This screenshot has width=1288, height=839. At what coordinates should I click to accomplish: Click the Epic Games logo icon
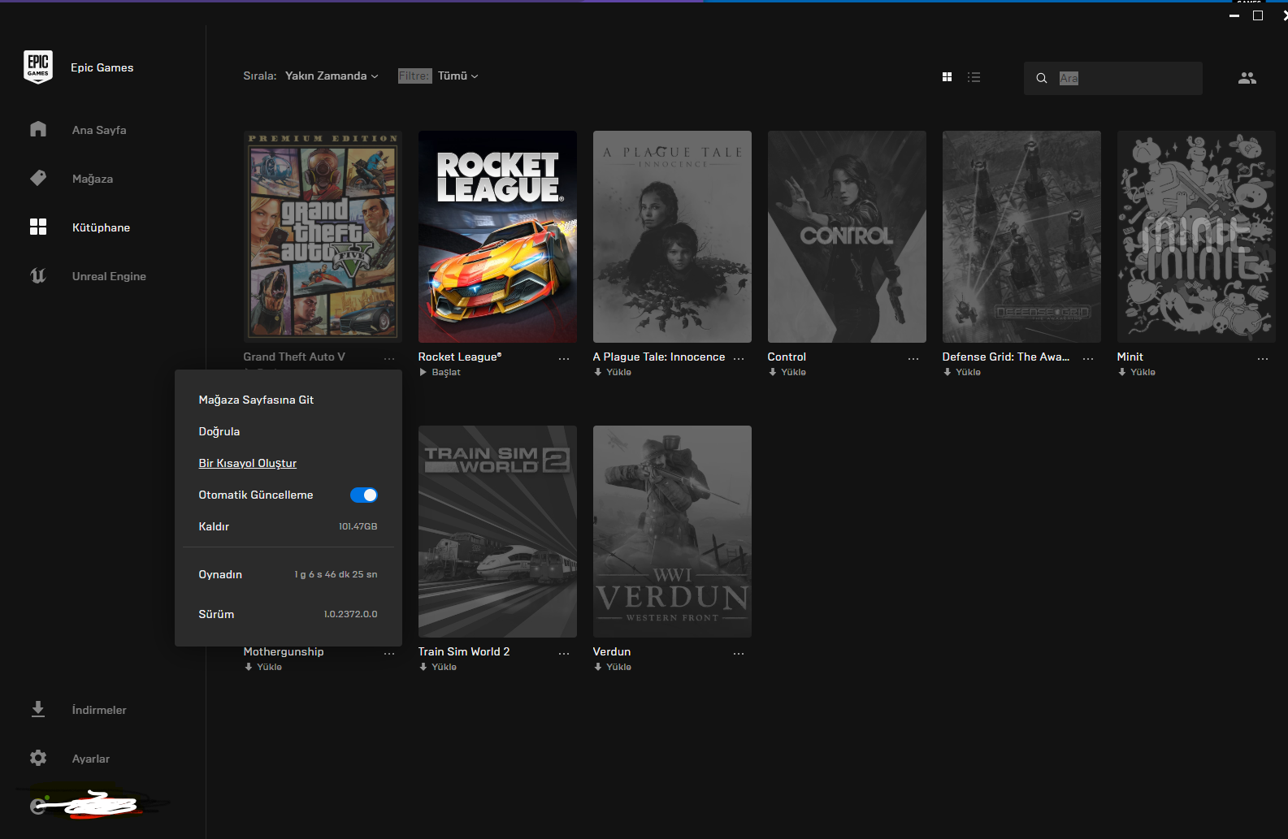pyautogui.click(x=38, y=67)
